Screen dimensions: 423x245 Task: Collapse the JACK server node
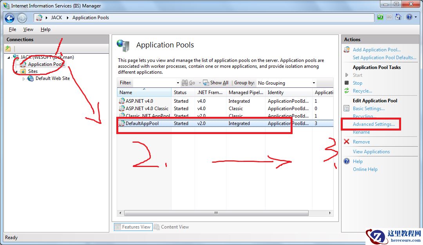tap(9, 58)
